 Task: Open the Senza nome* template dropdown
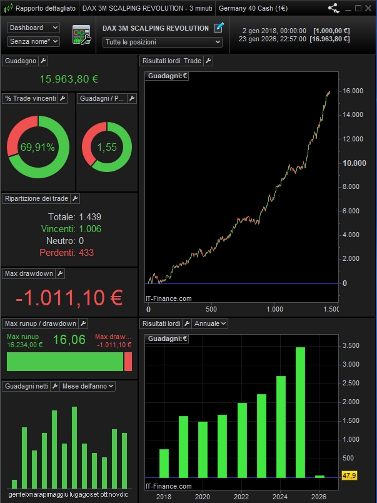coord(34,41)
